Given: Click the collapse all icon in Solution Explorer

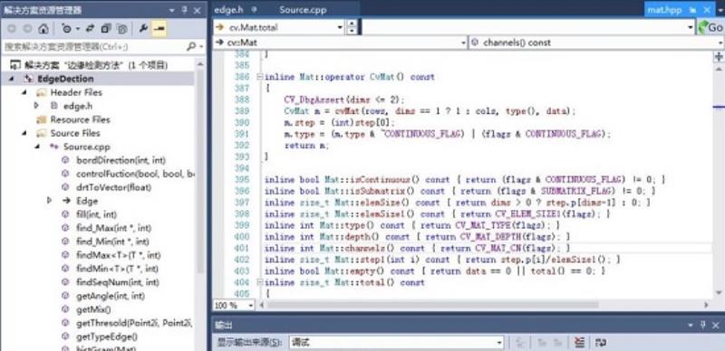Looking at the screenshot, I should tap(106, 29).
